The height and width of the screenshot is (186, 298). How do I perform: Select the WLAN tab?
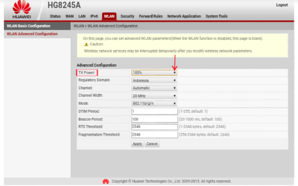click(x=109, y=16)
